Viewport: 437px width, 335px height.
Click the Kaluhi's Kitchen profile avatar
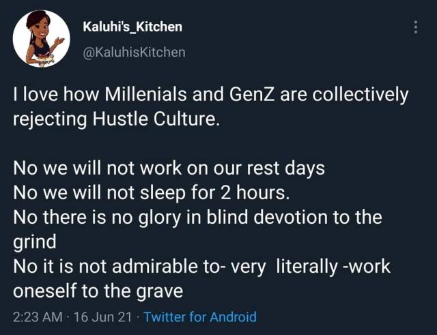point(41,39)
